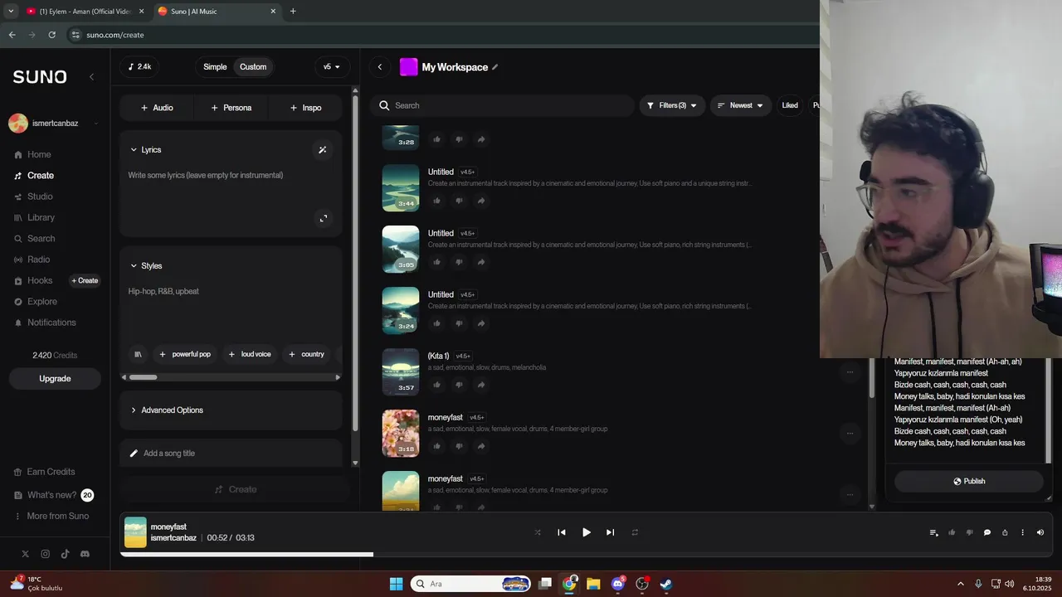The width and height of the screenshot is (1062, 597).
Task: Add a Persona
Action: (231, 108)
